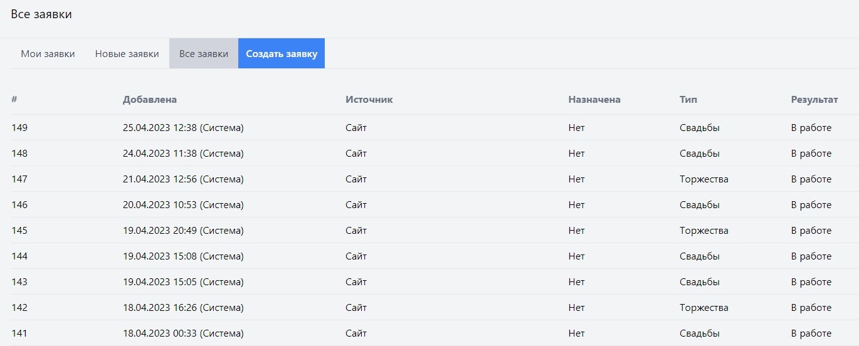Image resolution: width=859 pixels, height=346 pixels.
Task: Open request number 149
Action: (19, 128)
